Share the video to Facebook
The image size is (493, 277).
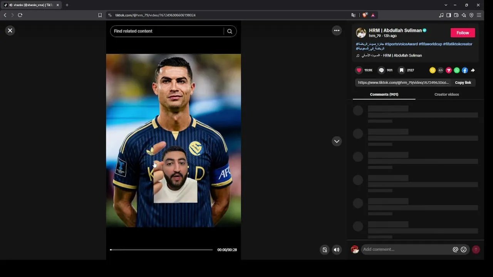coord(465,70)
